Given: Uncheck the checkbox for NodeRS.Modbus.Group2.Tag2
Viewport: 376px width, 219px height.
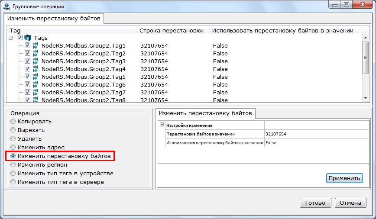Looking at the screenshot, I should (28, 54).
